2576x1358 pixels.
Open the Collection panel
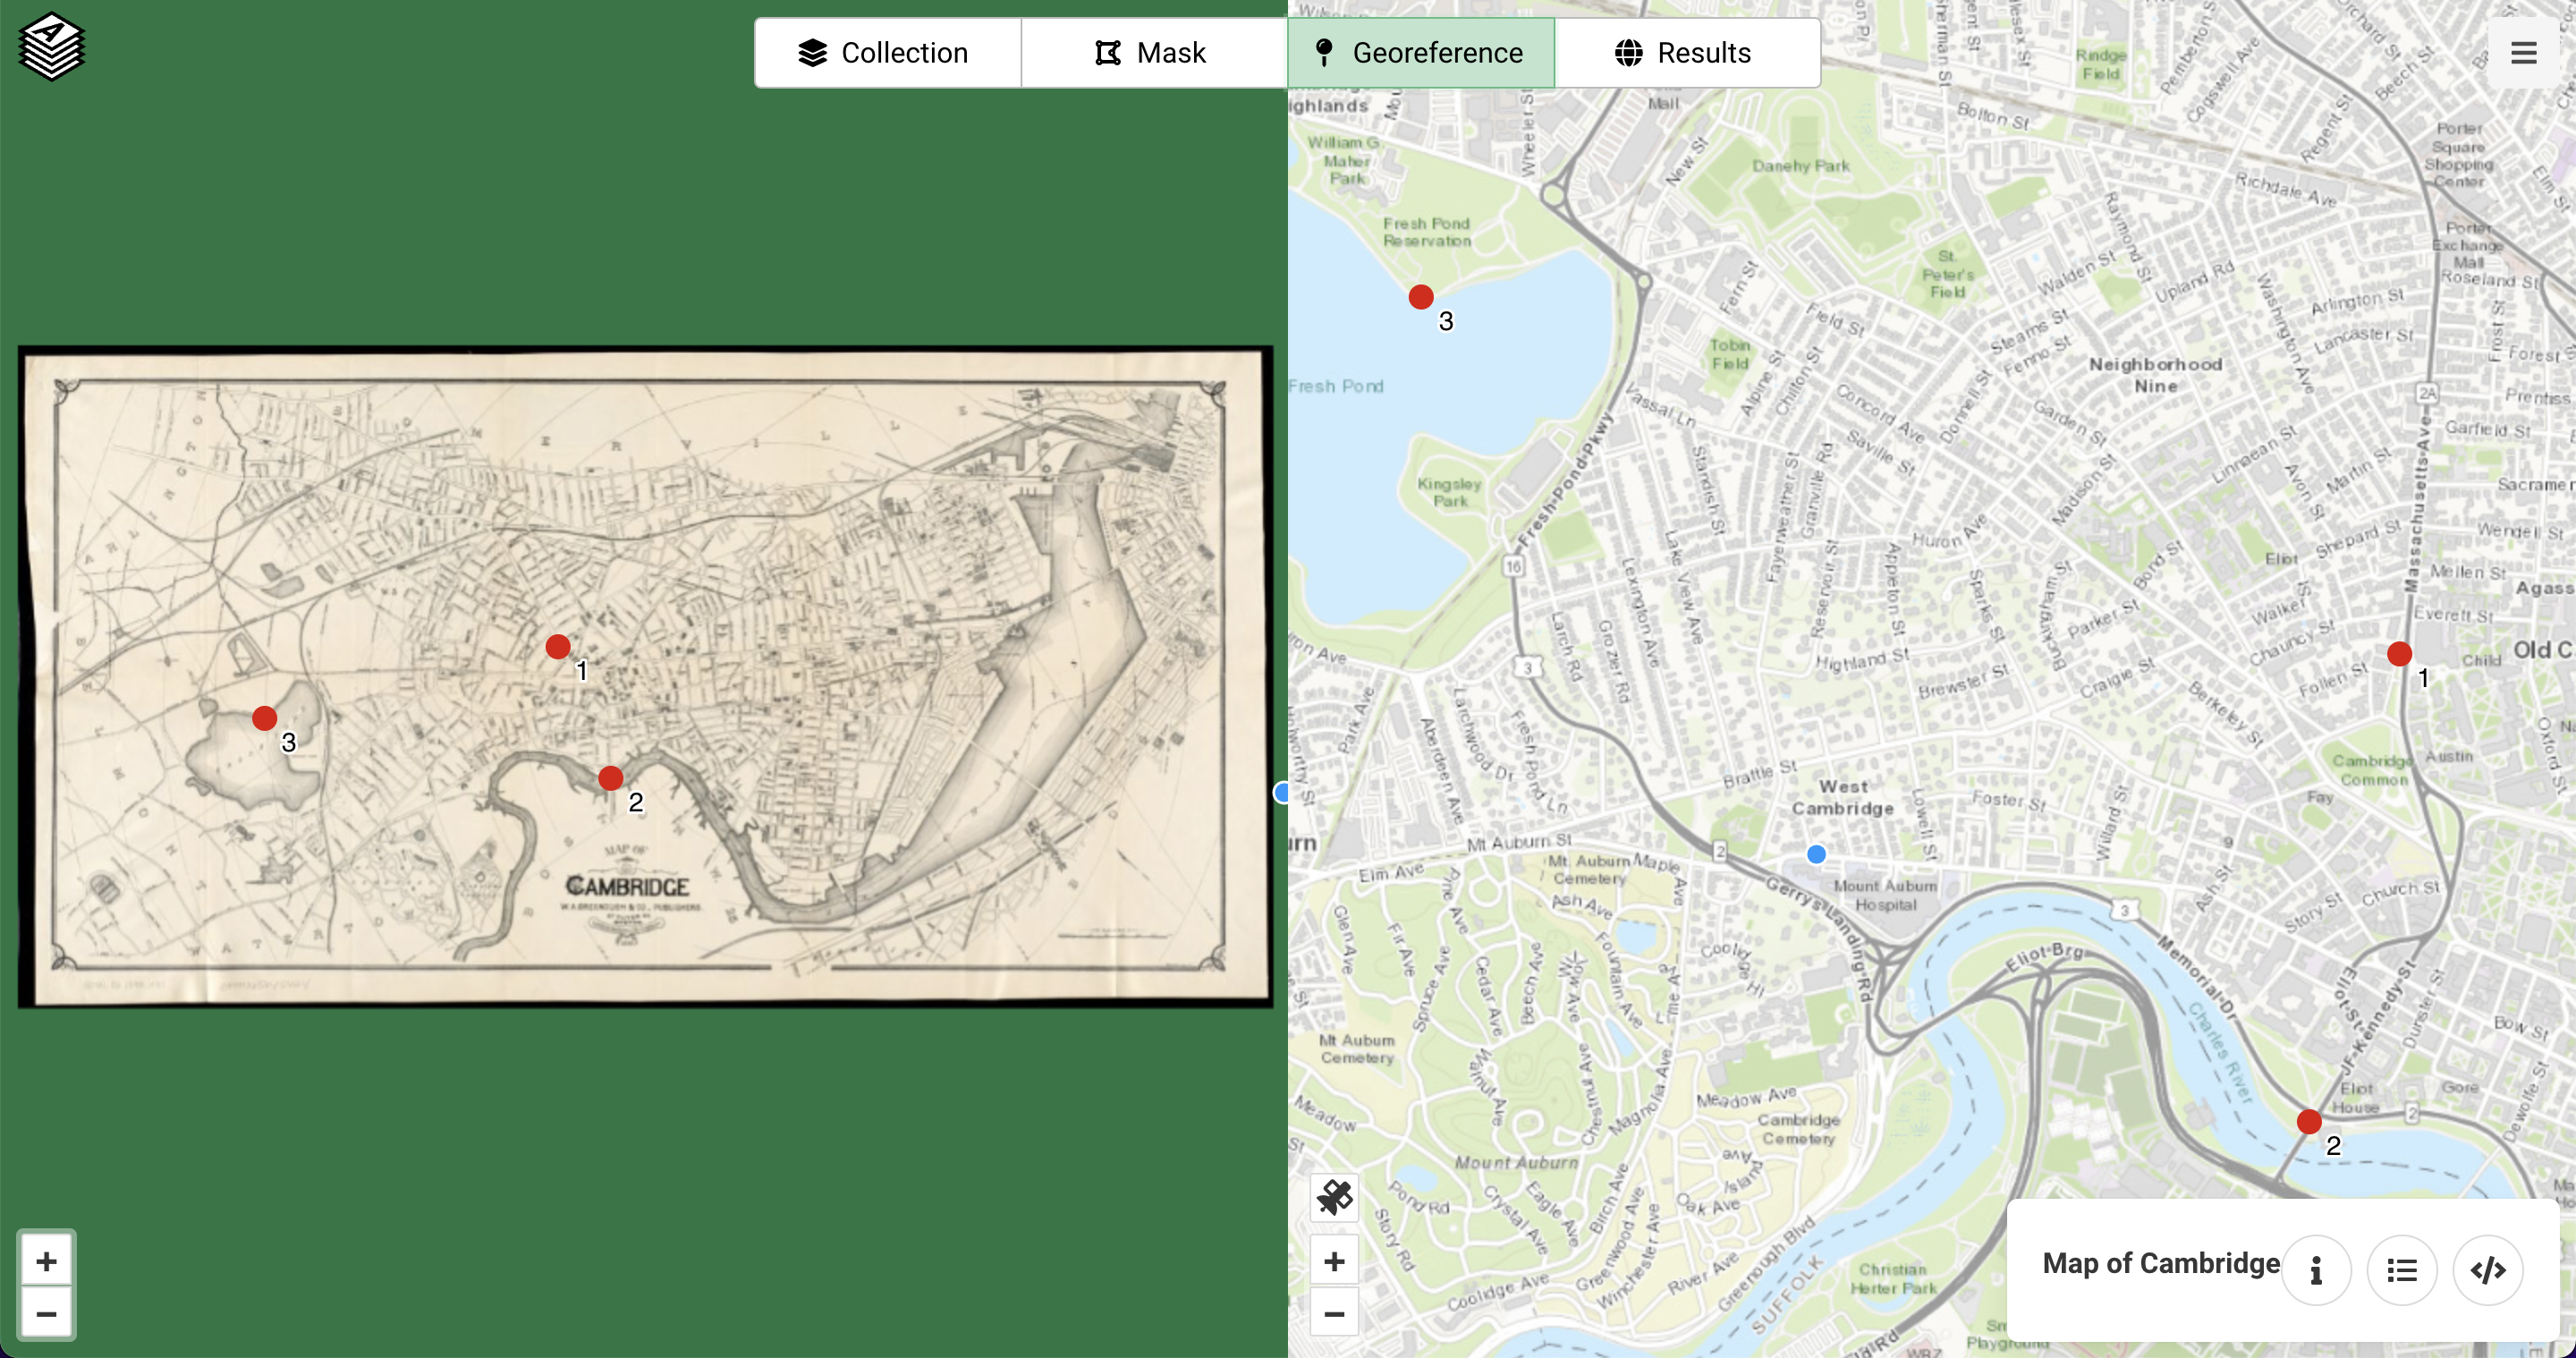885,51
